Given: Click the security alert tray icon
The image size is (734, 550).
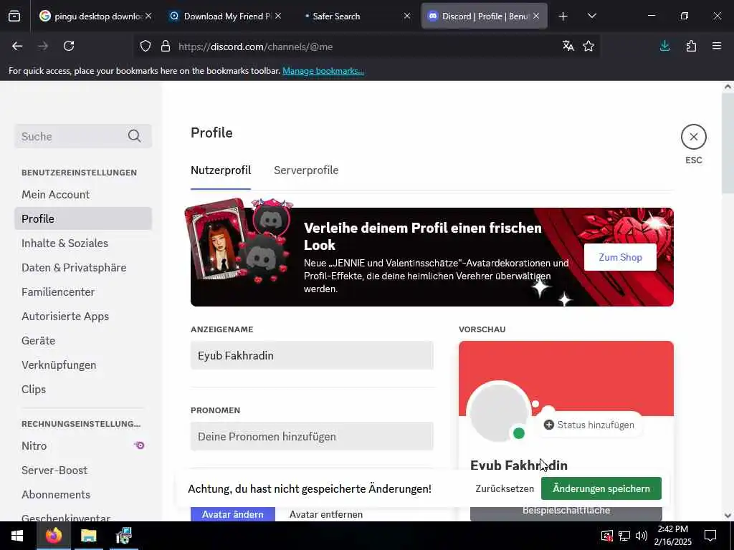Looking at the screenshot, I should (606, 536).
